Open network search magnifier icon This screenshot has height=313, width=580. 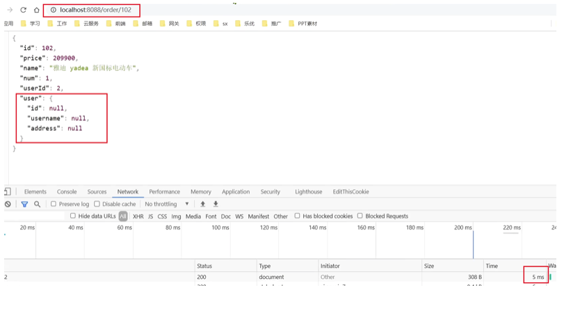(38, 204)
